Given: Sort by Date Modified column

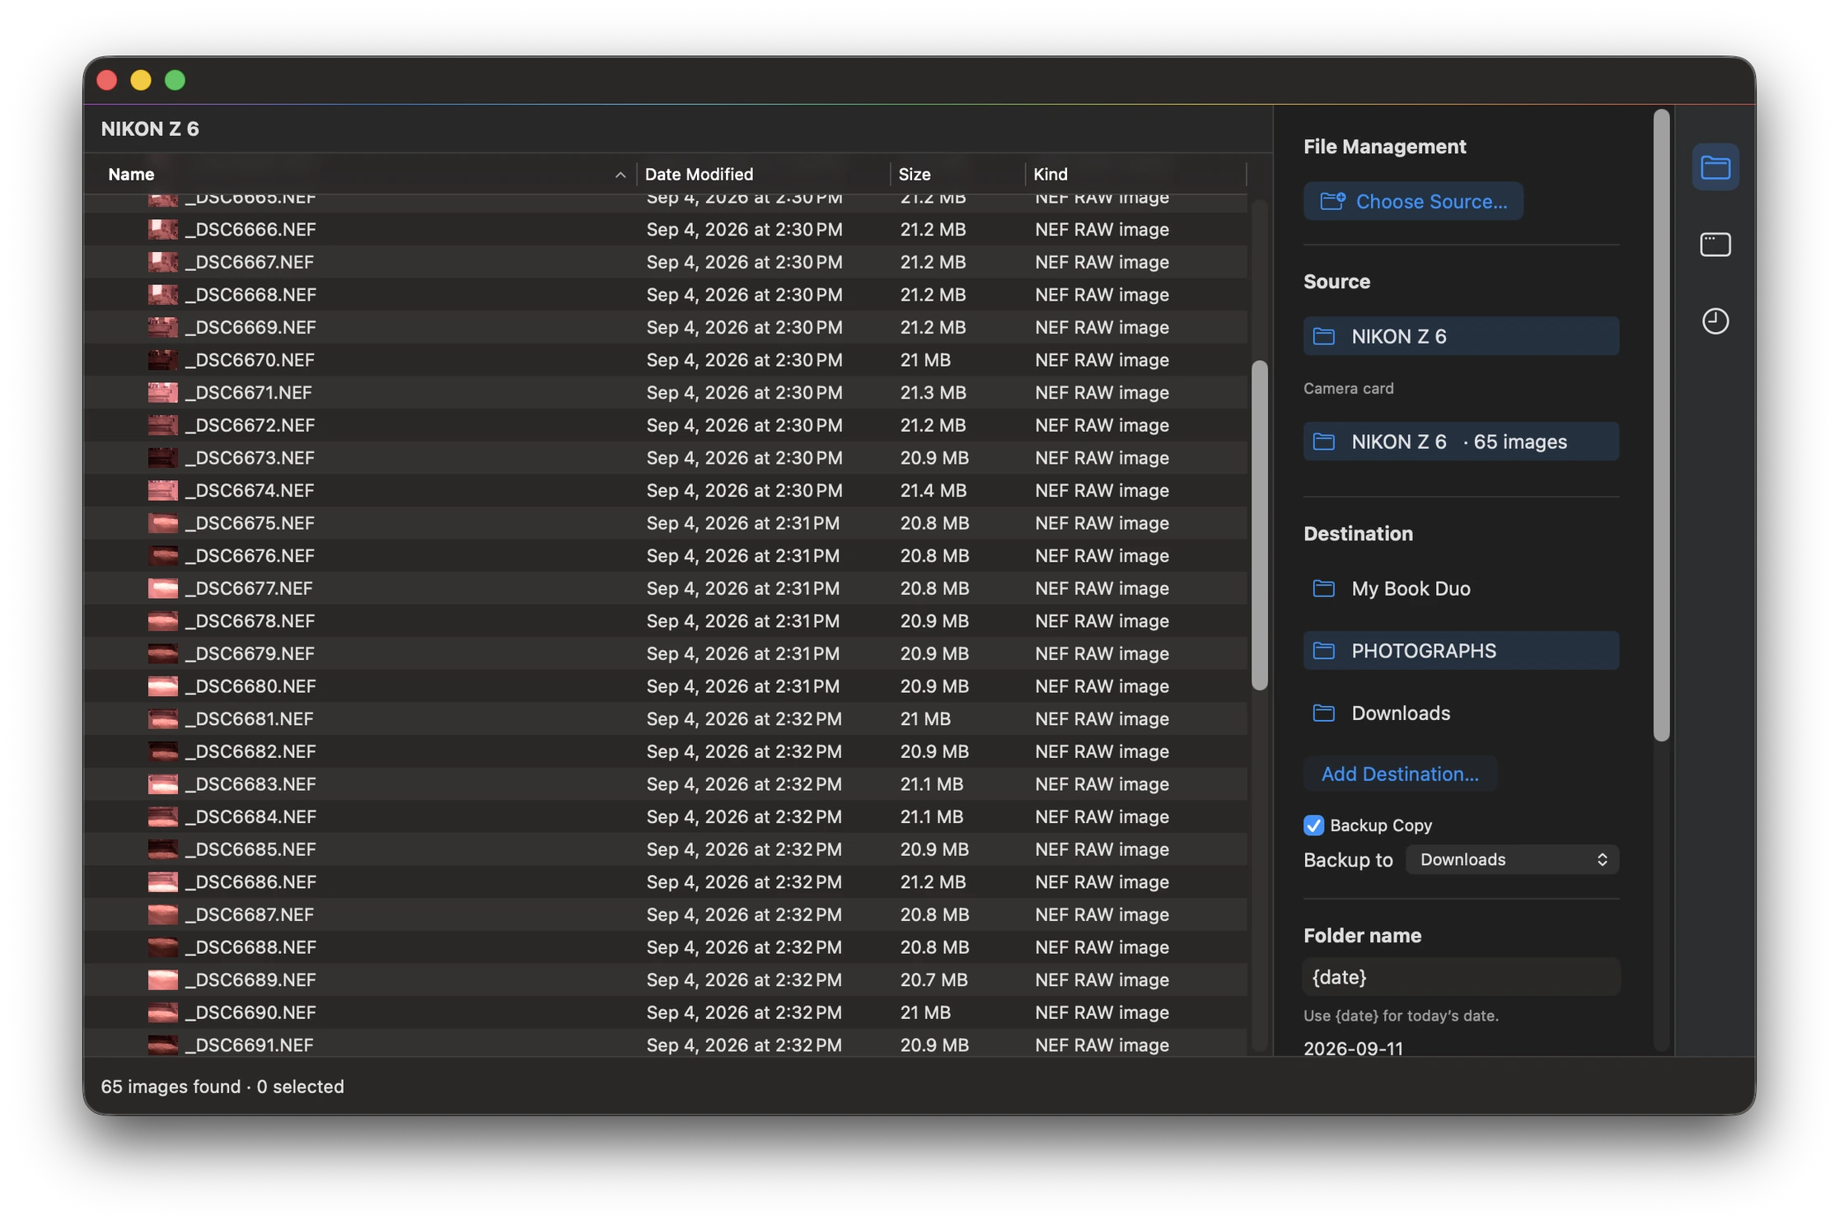Looking at the screenshot, I should click(x=699, y=175).
